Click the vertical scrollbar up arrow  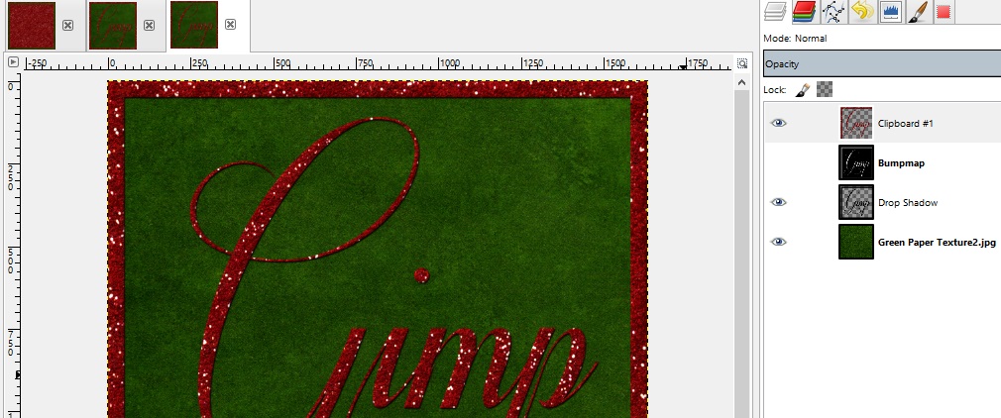(x=741, y=81)
